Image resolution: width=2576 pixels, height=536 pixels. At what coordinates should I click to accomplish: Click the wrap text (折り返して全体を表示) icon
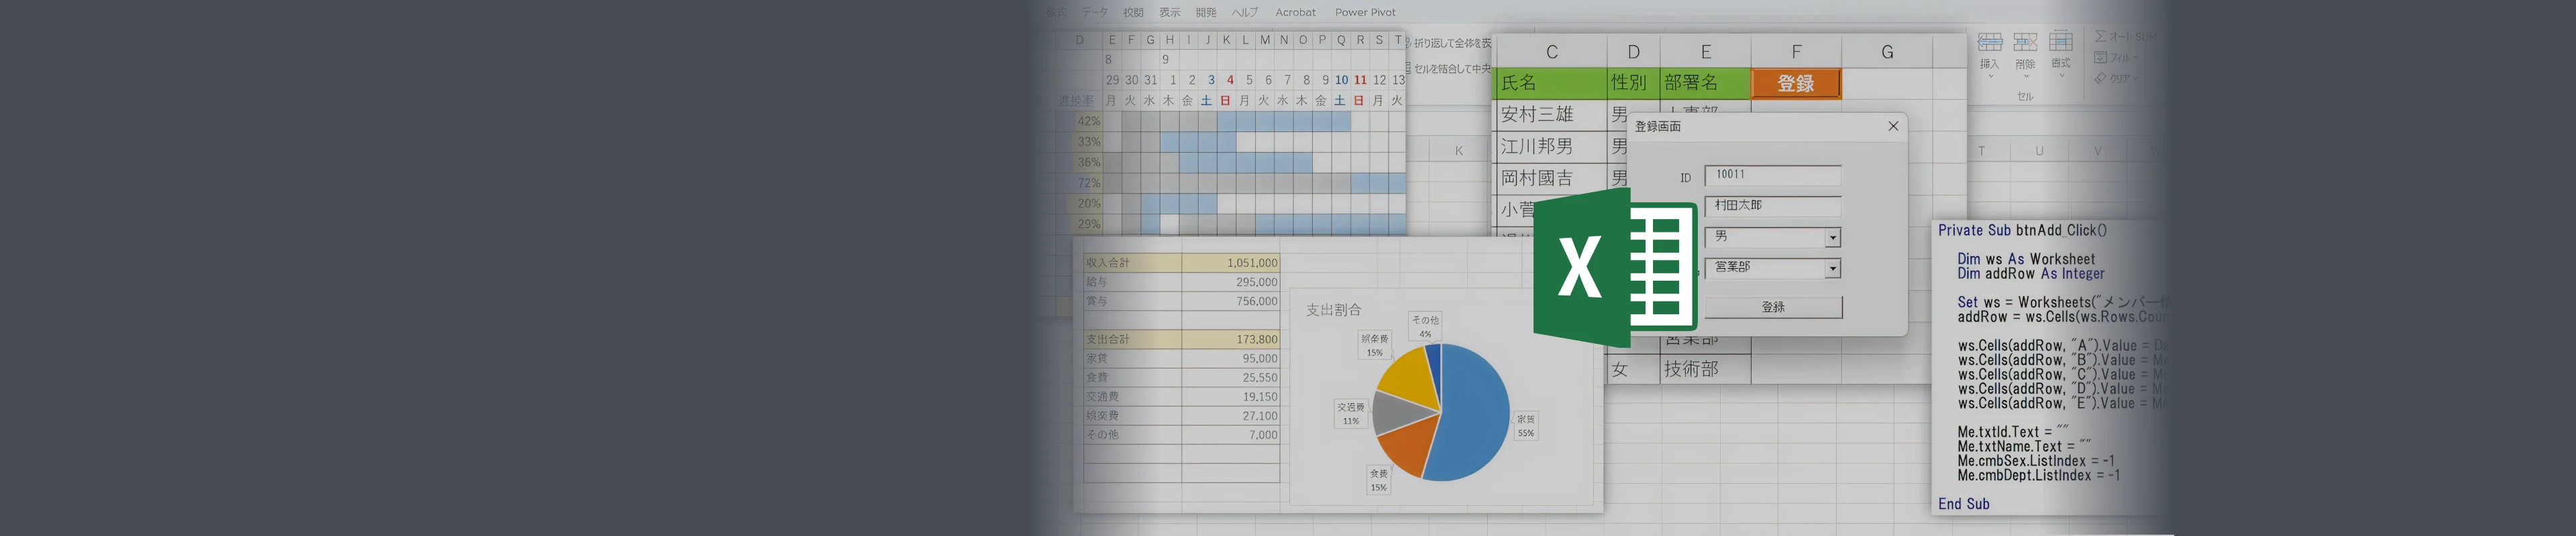tap(1408, 43)
